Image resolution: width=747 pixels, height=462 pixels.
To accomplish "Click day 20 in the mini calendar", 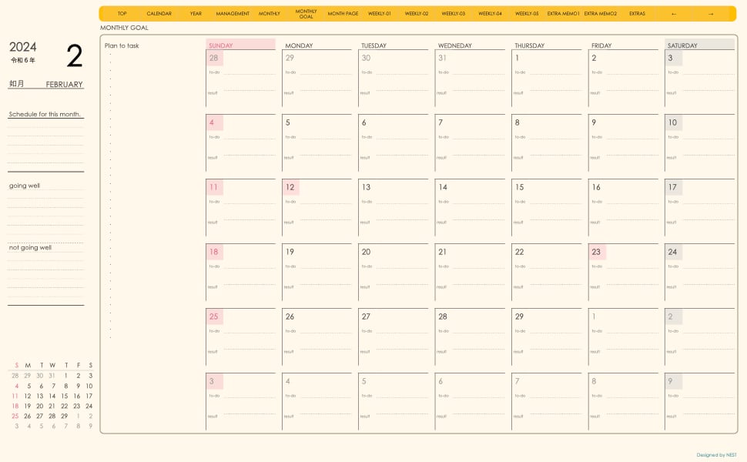I will 40,406.
